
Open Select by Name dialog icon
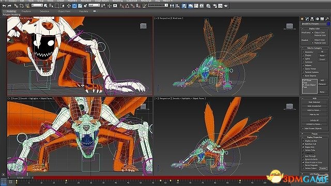coord(51,6)
